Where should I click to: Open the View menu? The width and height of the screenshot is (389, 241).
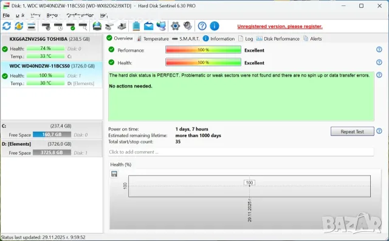click(x=35, y=15)
